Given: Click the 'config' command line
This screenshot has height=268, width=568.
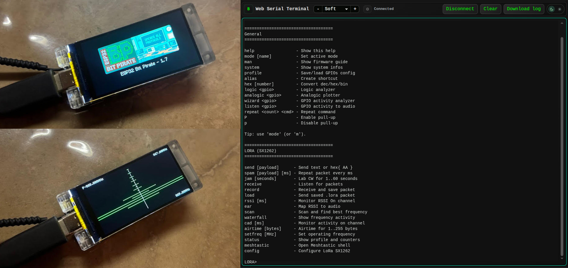Looking at the screenshot, I should coord(297,251).
